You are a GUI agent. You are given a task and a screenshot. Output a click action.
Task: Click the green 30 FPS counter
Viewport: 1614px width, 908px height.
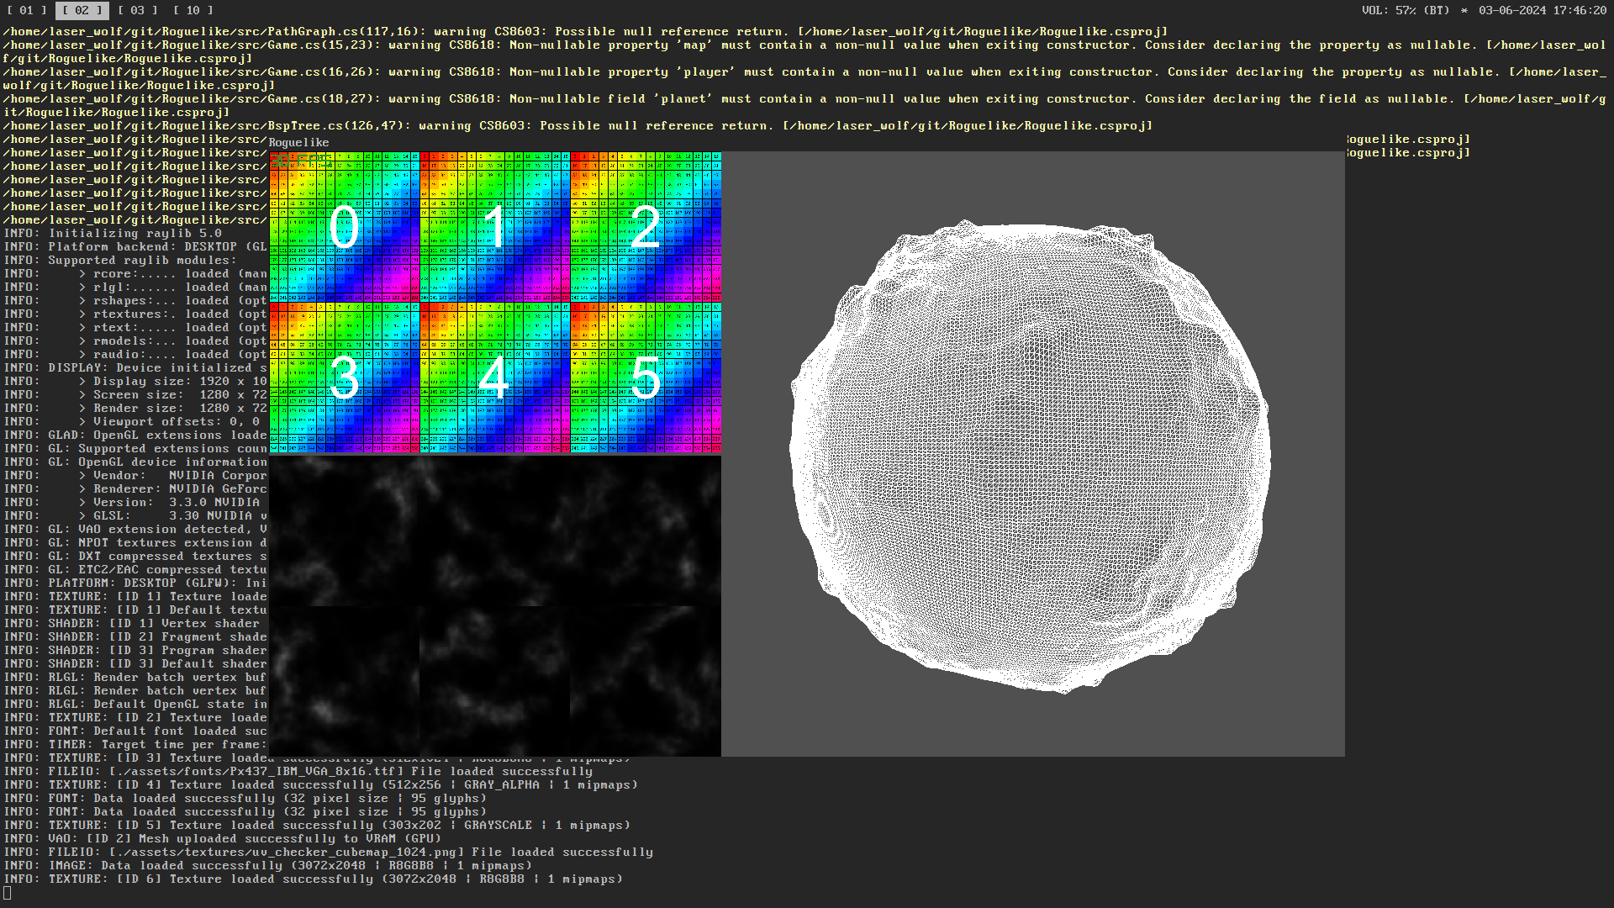click(301, 160)
